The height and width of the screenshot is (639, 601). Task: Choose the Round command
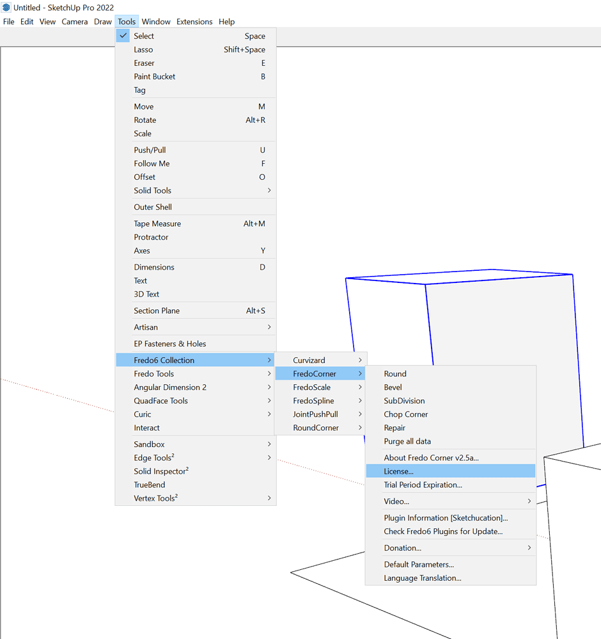click(x=395, y=373)
